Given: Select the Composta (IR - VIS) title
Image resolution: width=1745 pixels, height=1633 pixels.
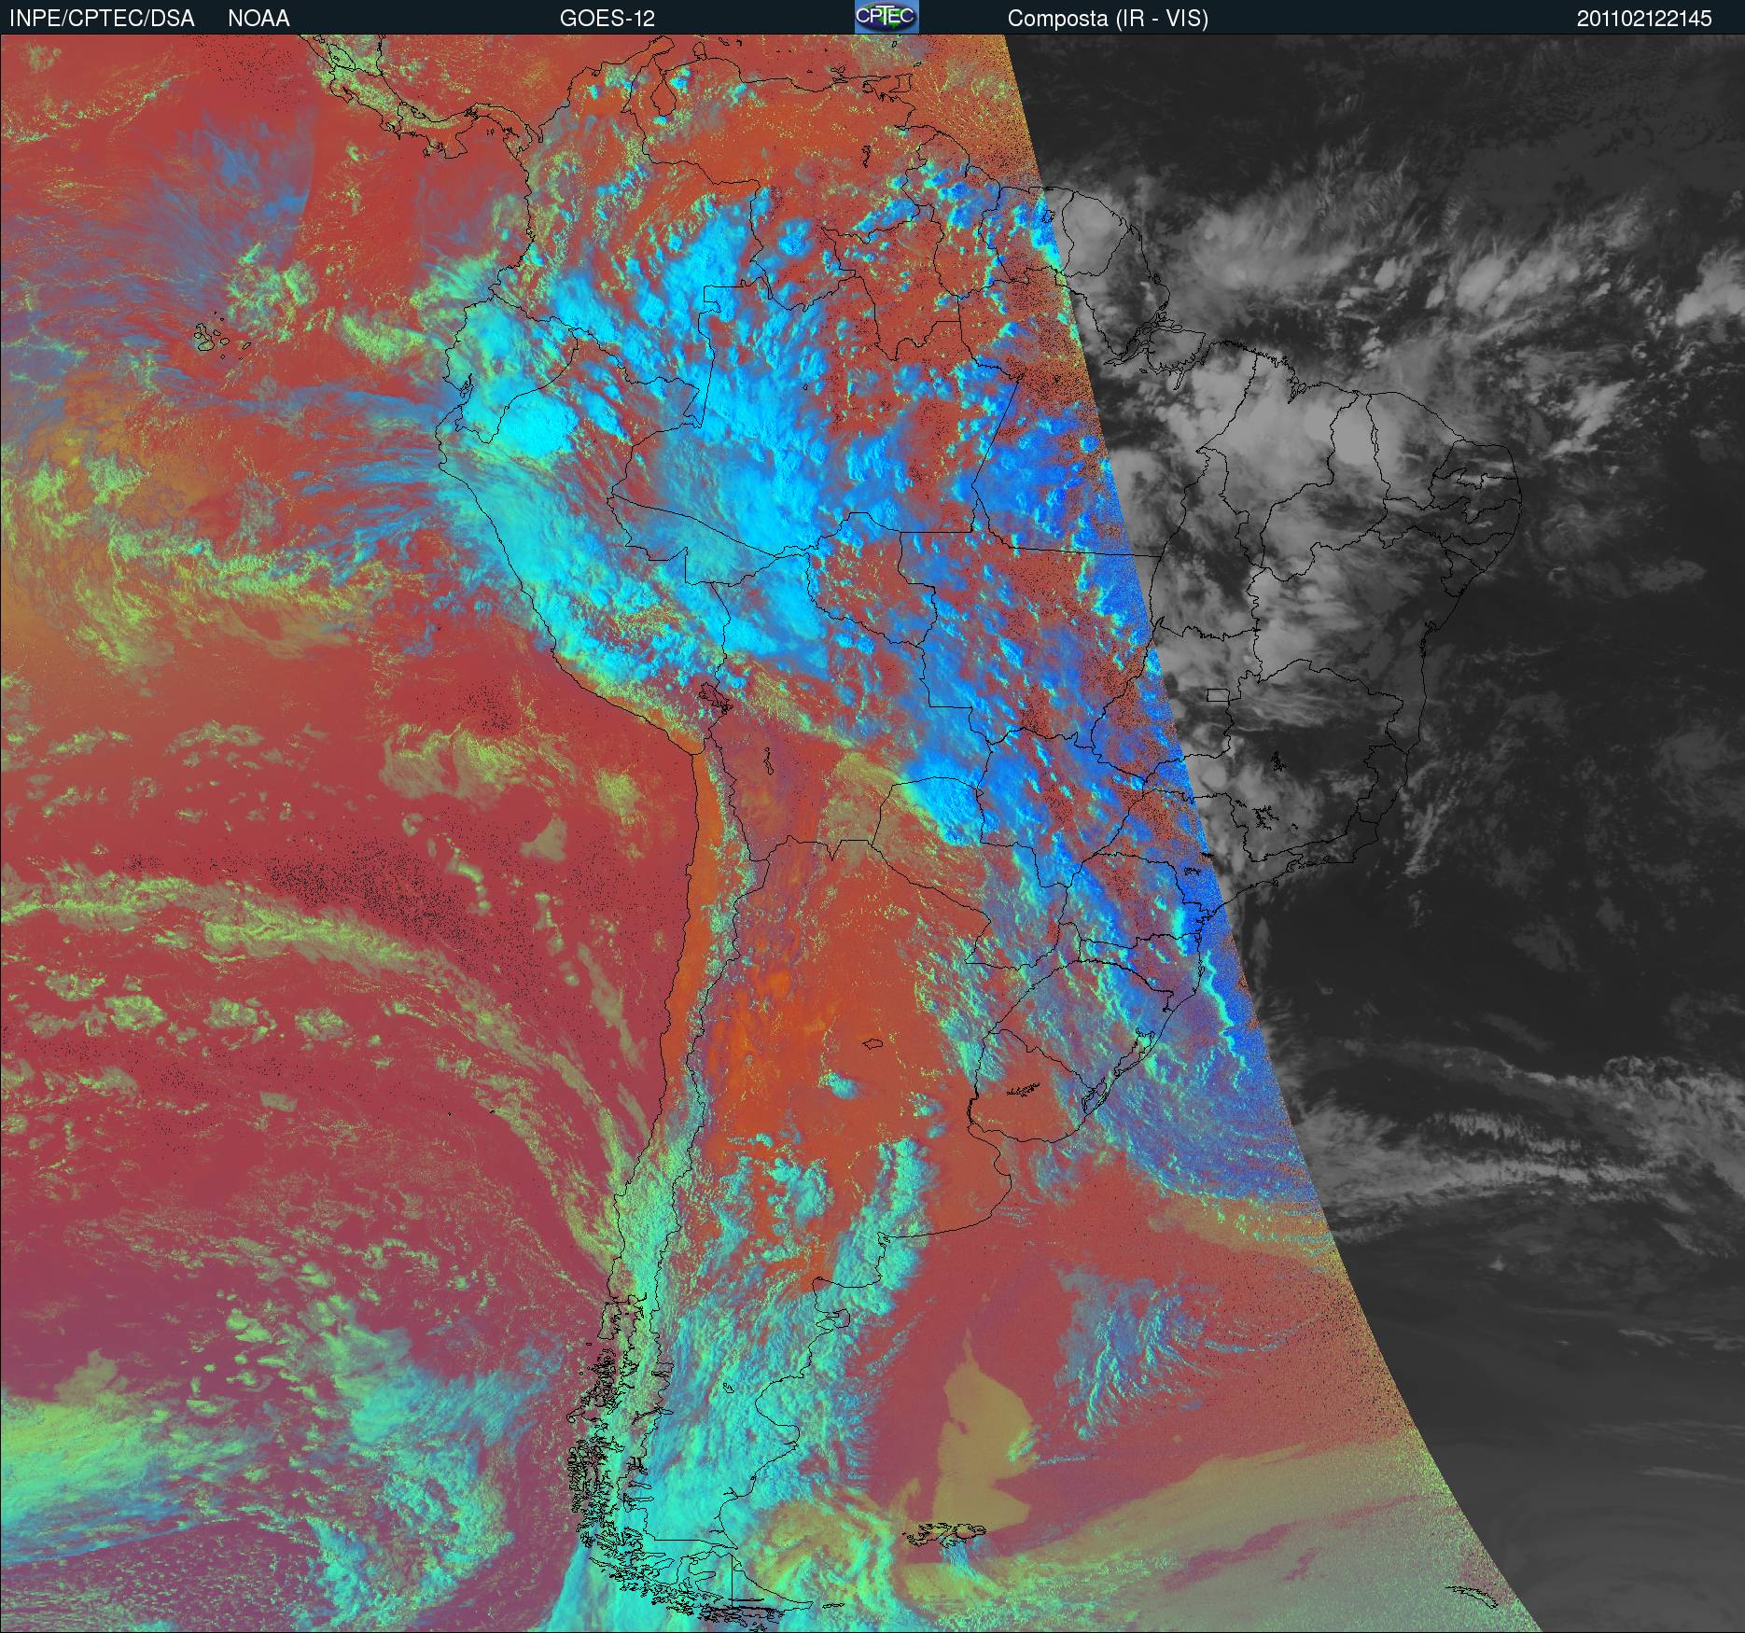Looking at the screenshot, I should (1108, 19).
